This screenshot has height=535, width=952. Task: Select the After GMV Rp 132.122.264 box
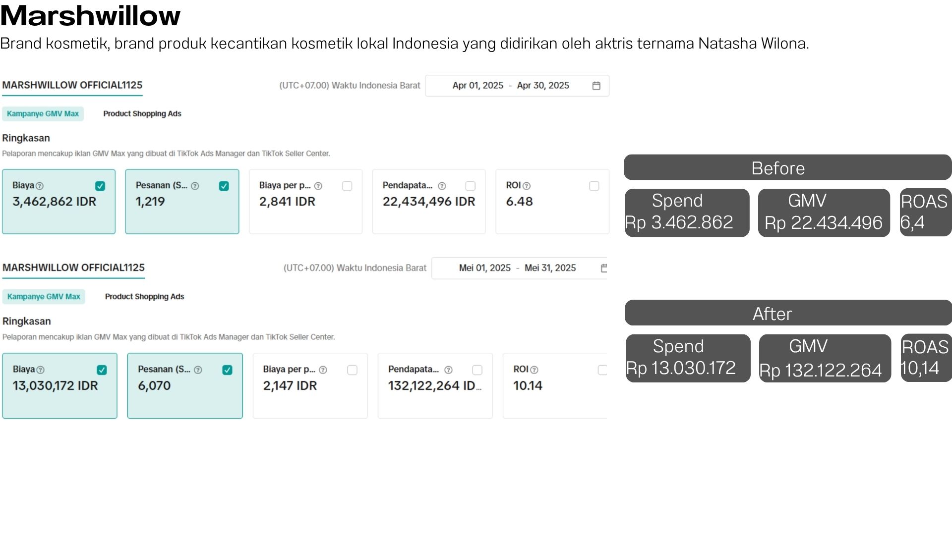[825, 358]
